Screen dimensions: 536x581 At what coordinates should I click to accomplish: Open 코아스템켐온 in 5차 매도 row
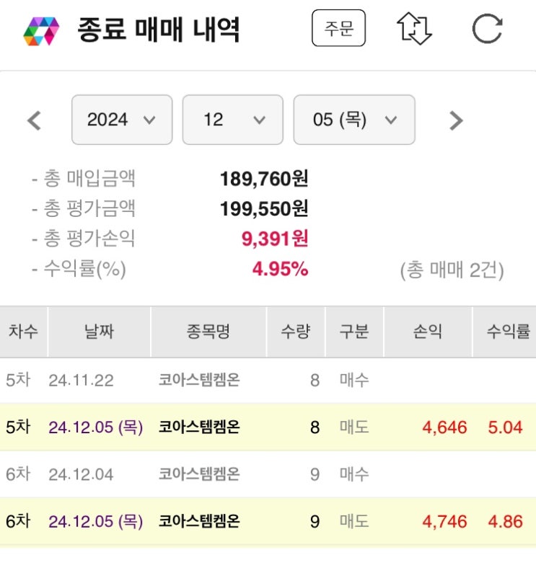(x=199, y=427)
